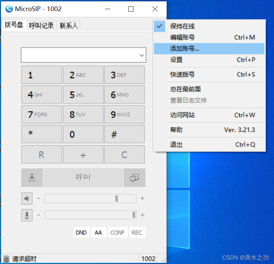This screenshot has height=264, width=274.
Task: Toggle AA auto answer
Action: pos(98,233)
